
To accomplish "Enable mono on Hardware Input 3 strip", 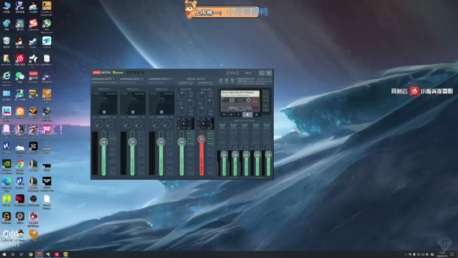I will [x=170, y=162].
